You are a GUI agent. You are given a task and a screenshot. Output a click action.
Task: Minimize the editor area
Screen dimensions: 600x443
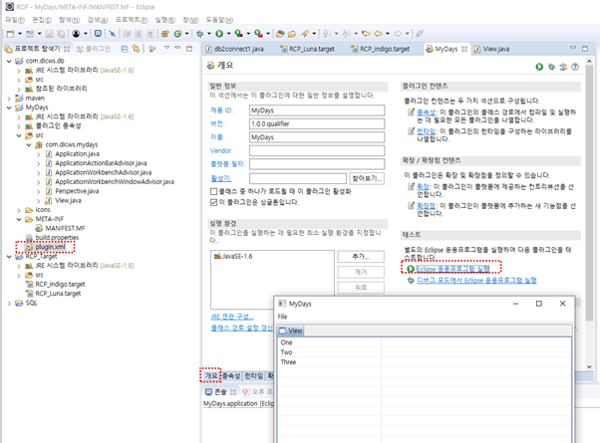[573, 48]
